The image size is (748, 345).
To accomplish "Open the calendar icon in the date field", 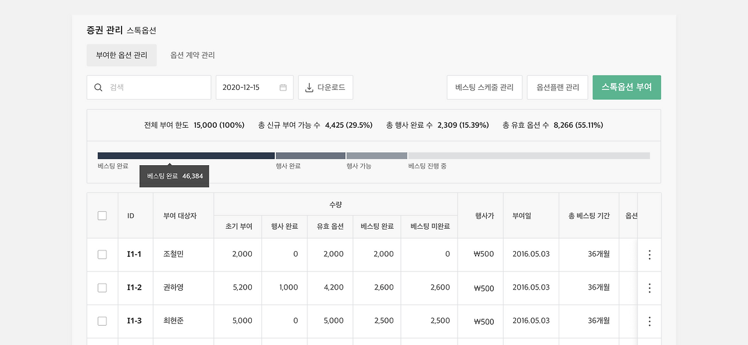I will point(283,87).
